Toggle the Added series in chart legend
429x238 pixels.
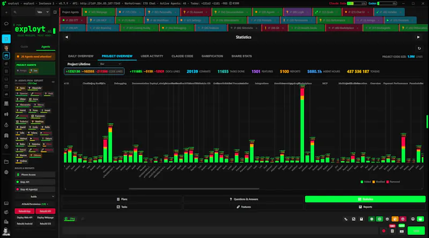(x=366, y=182)
